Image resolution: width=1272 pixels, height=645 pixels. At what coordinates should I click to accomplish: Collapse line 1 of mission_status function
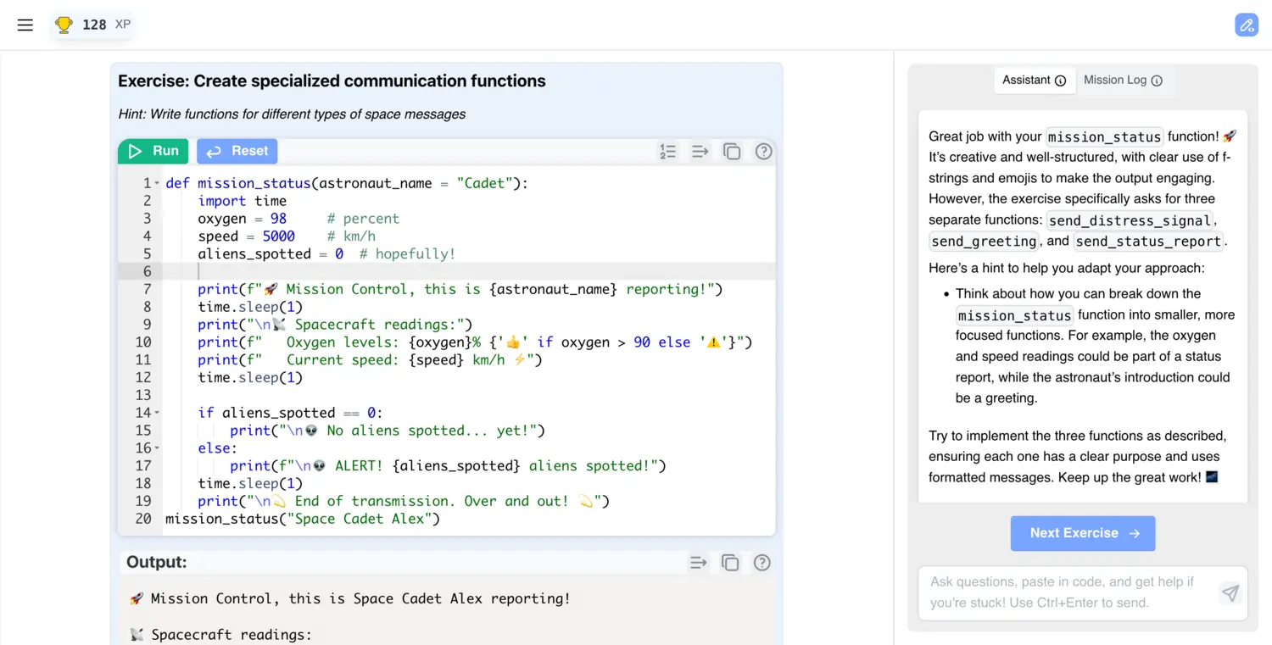[x=158, y=182]
